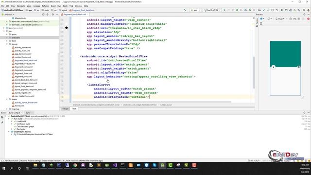Close the fragment_food_detail.xml editor tab

point(87,15)
